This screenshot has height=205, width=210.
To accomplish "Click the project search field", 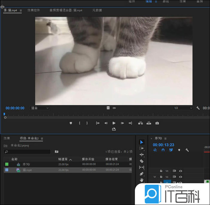I will [28, 152].
